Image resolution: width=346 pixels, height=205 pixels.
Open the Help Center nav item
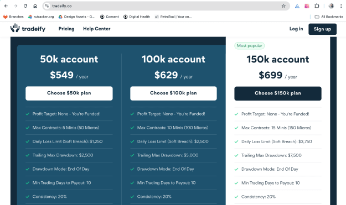(97, 29)
